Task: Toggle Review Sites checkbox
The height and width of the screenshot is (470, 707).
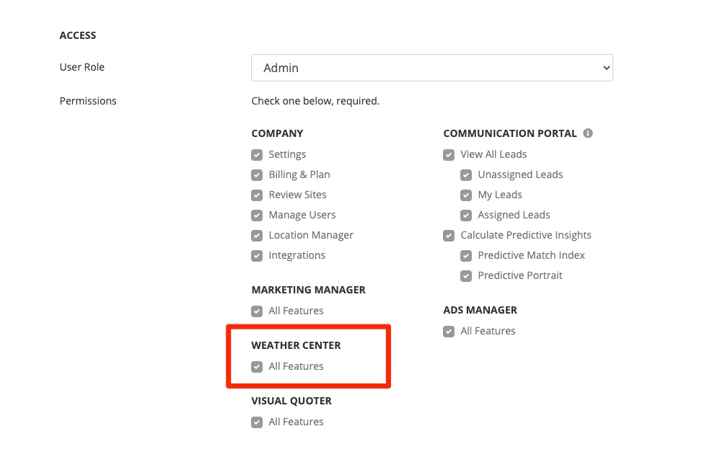Action: point(257,195)
